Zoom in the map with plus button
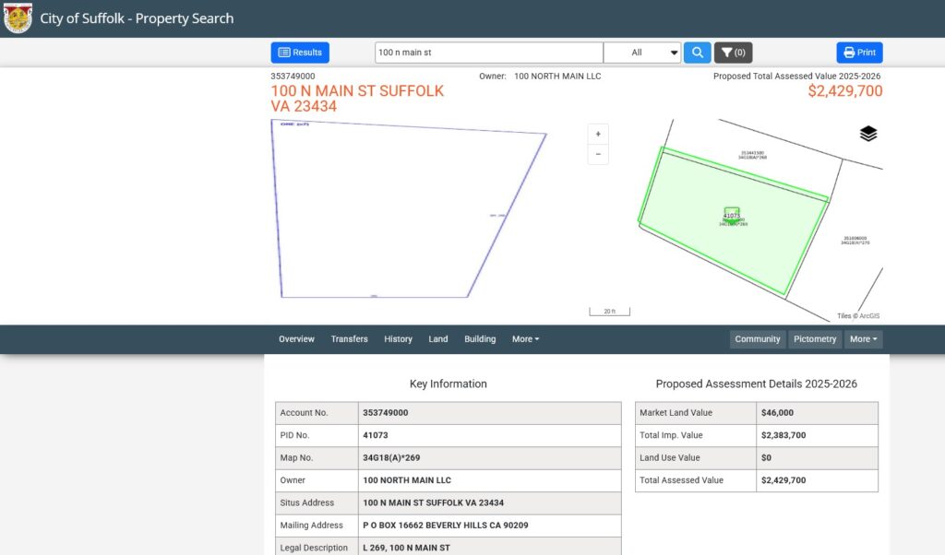The height and width of the screenshot is (555, 945). 598,134
